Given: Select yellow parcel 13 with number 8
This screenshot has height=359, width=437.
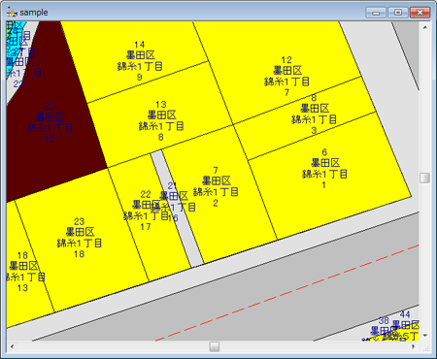Looking at the screenshot, I should (161, 121).
